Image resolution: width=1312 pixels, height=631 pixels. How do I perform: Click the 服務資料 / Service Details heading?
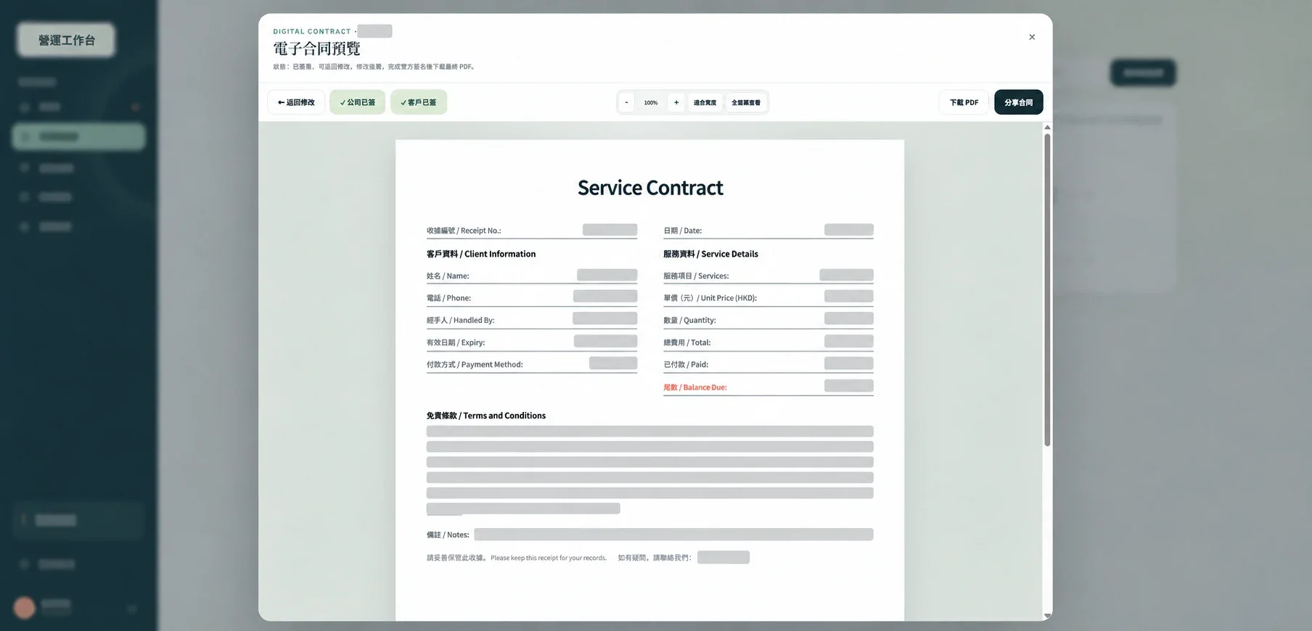(710, 254)
